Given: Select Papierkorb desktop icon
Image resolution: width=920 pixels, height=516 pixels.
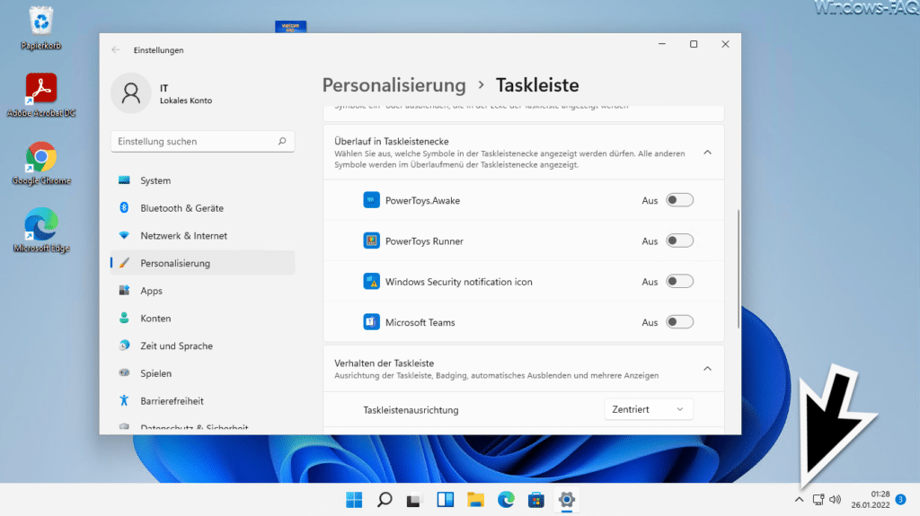Looking at the screenshot, I should tap(41, 28).
